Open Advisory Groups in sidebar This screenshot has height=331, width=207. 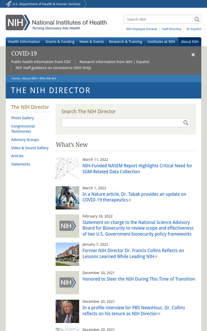pyautogui.click(x=25, y=140)
